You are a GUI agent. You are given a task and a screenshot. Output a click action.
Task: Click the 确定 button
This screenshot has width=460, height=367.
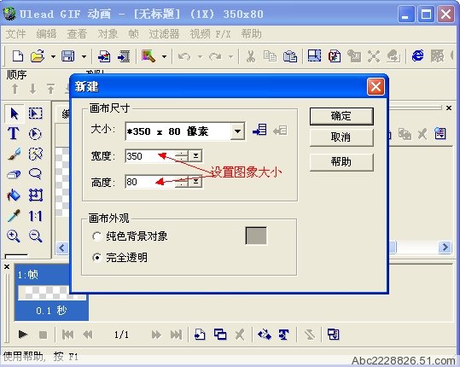tap(341, 116)
